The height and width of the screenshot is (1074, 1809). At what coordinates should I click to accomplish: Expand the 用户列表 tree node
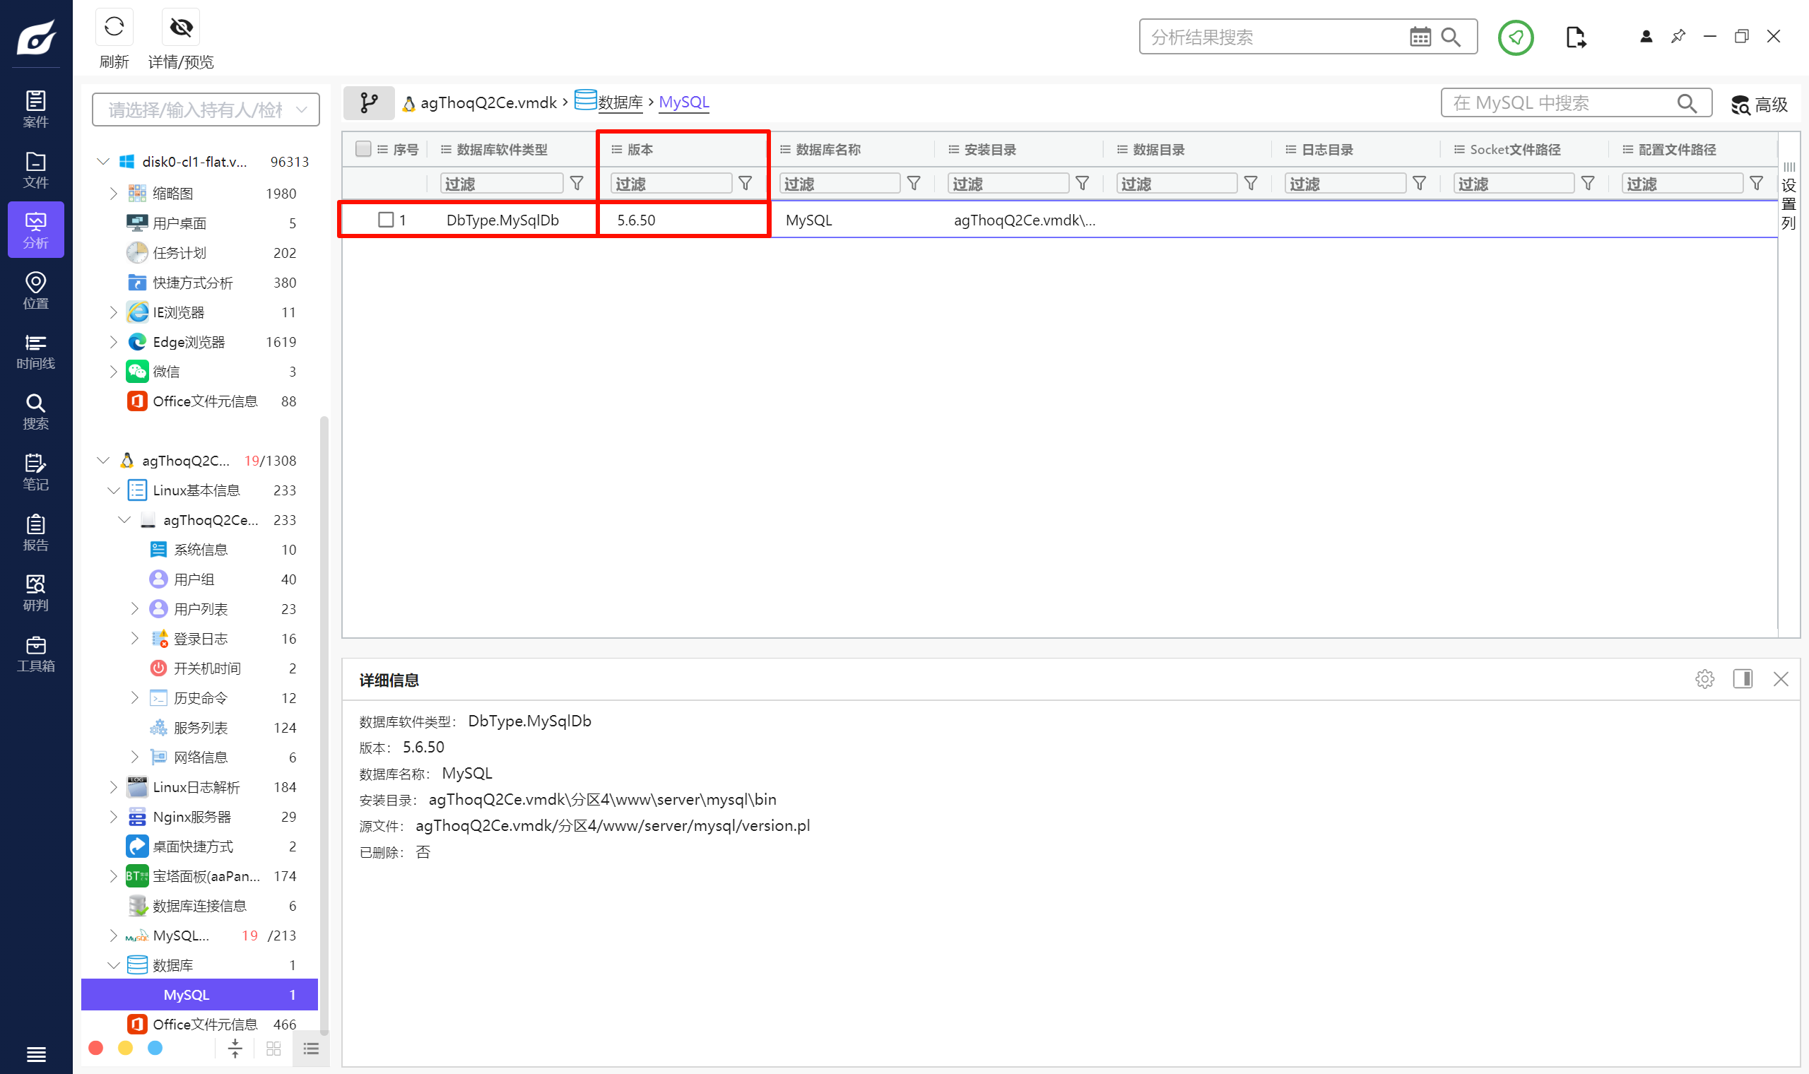134,608
